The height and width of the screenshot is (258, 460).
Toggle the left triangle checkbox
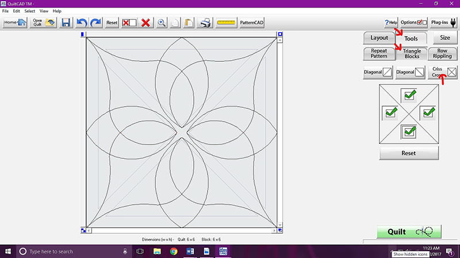click(x=390, y=113)
